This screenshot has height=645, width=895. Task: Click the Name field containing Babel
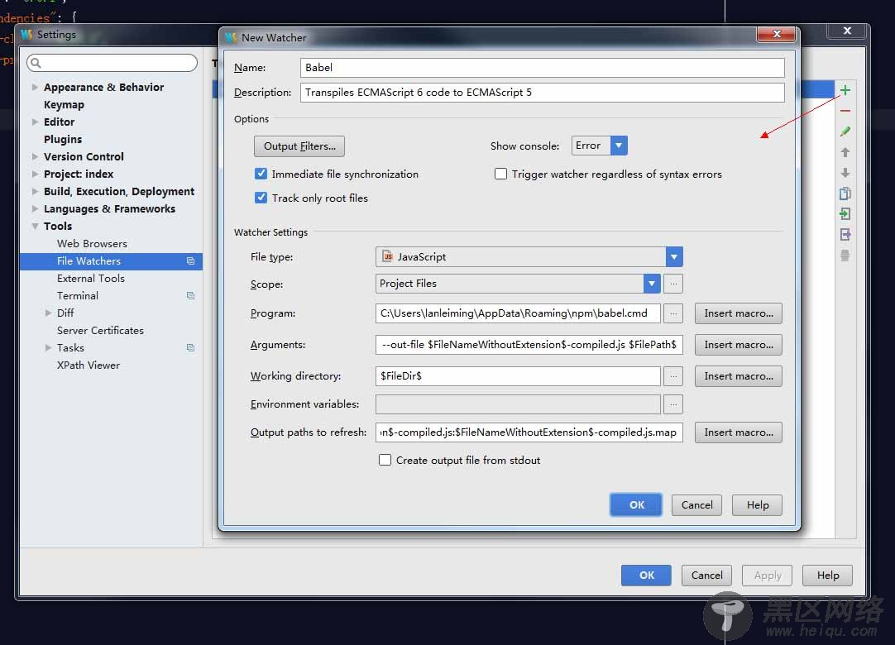(543, 67)
